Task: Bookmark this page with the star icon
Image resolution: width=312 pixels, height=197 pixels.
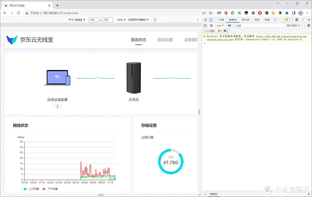Action: coord(211,13)
